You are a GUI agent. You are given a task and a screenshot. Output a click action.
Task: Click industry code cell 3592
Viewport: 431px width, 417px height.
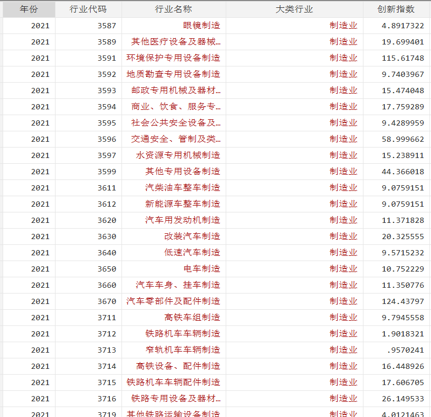click(x=88, y=74)
